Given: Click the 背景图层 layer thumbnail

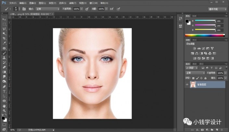Looking at the screenshot, I should (193, 84).
